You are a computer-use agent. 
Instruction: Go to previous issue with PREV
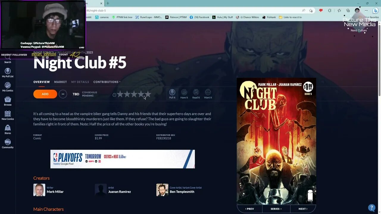(x=249, y=209)
